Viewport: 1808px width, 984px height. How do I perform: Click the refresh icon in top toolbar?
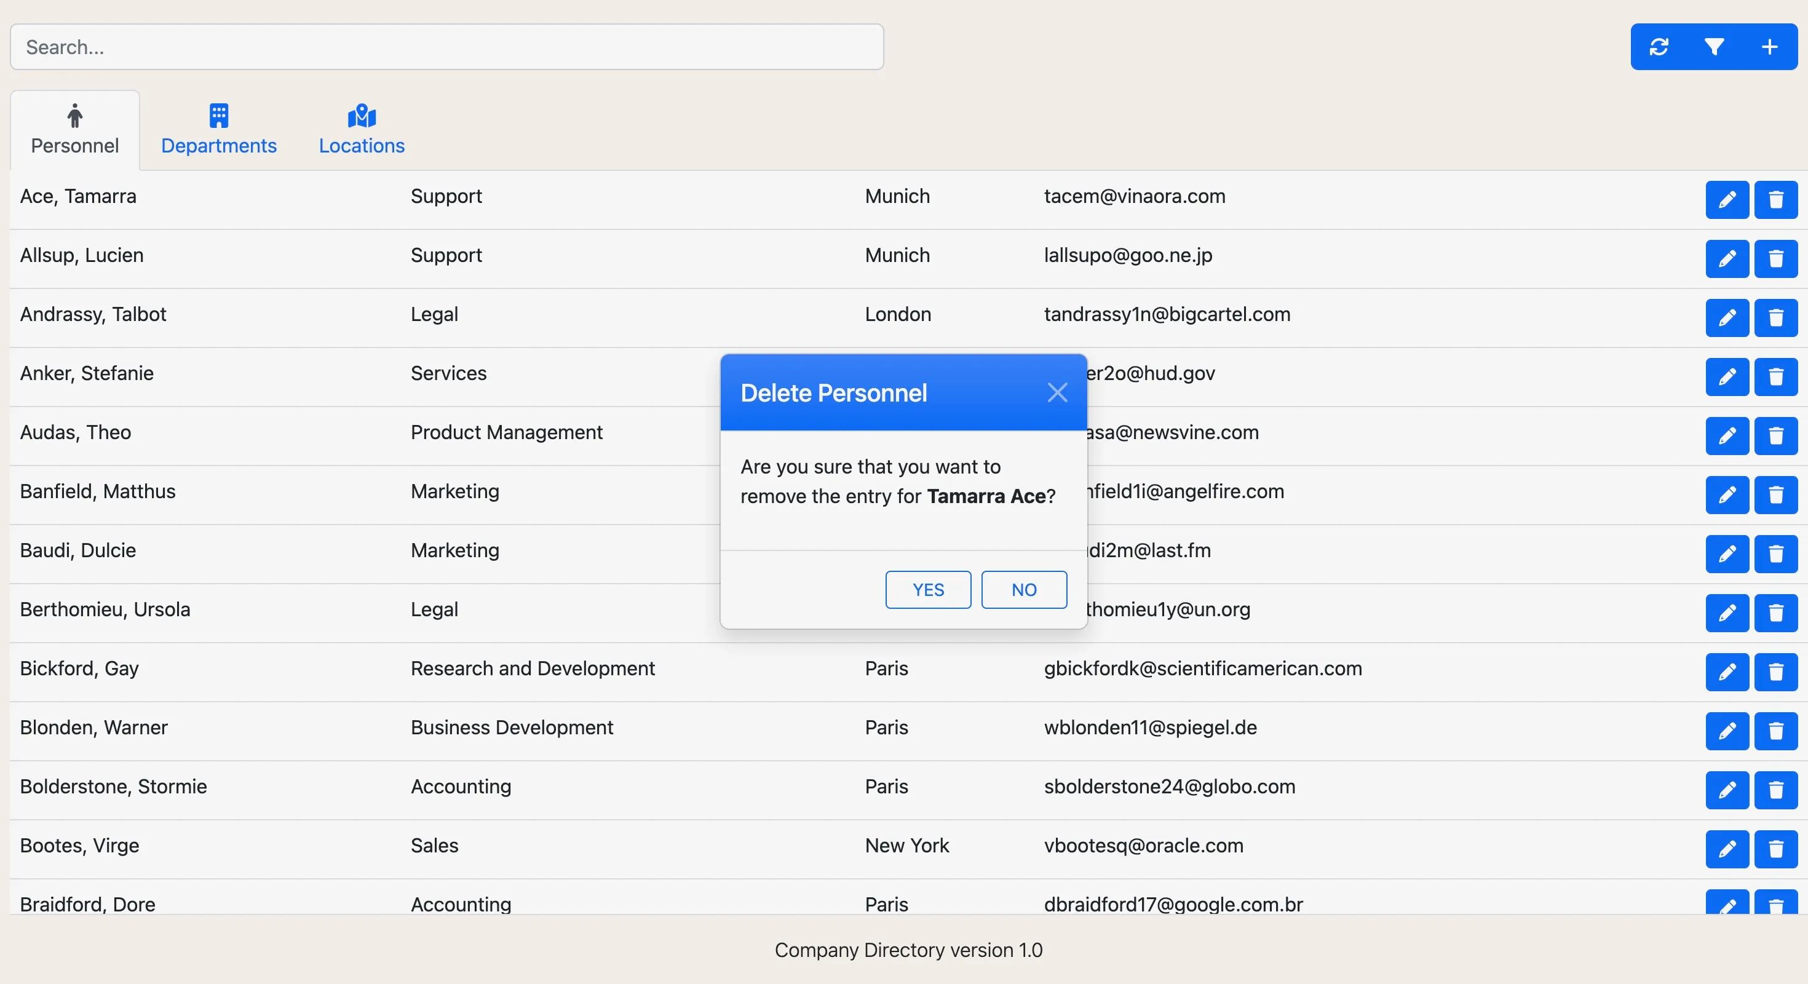click(x=1659, y=47)
